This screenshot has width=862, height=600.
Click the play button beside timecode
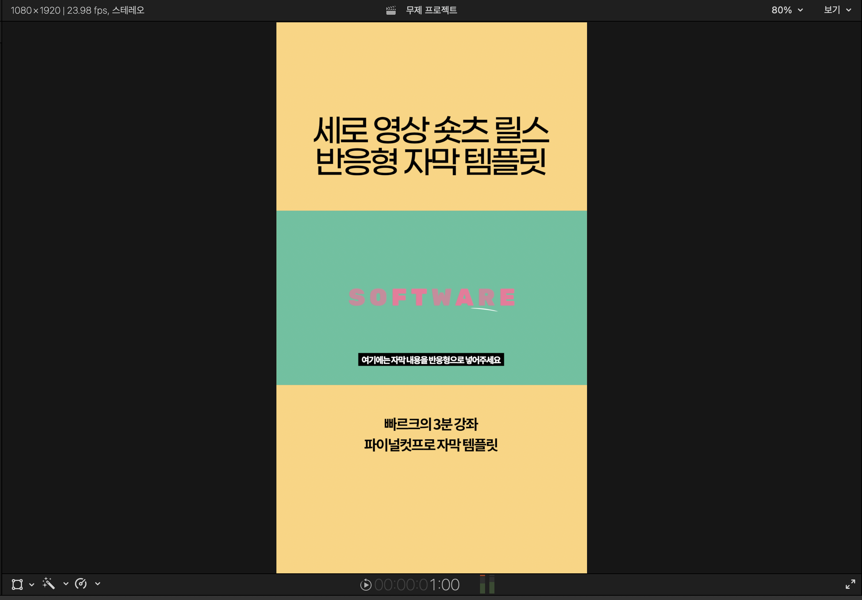(365, 585)
